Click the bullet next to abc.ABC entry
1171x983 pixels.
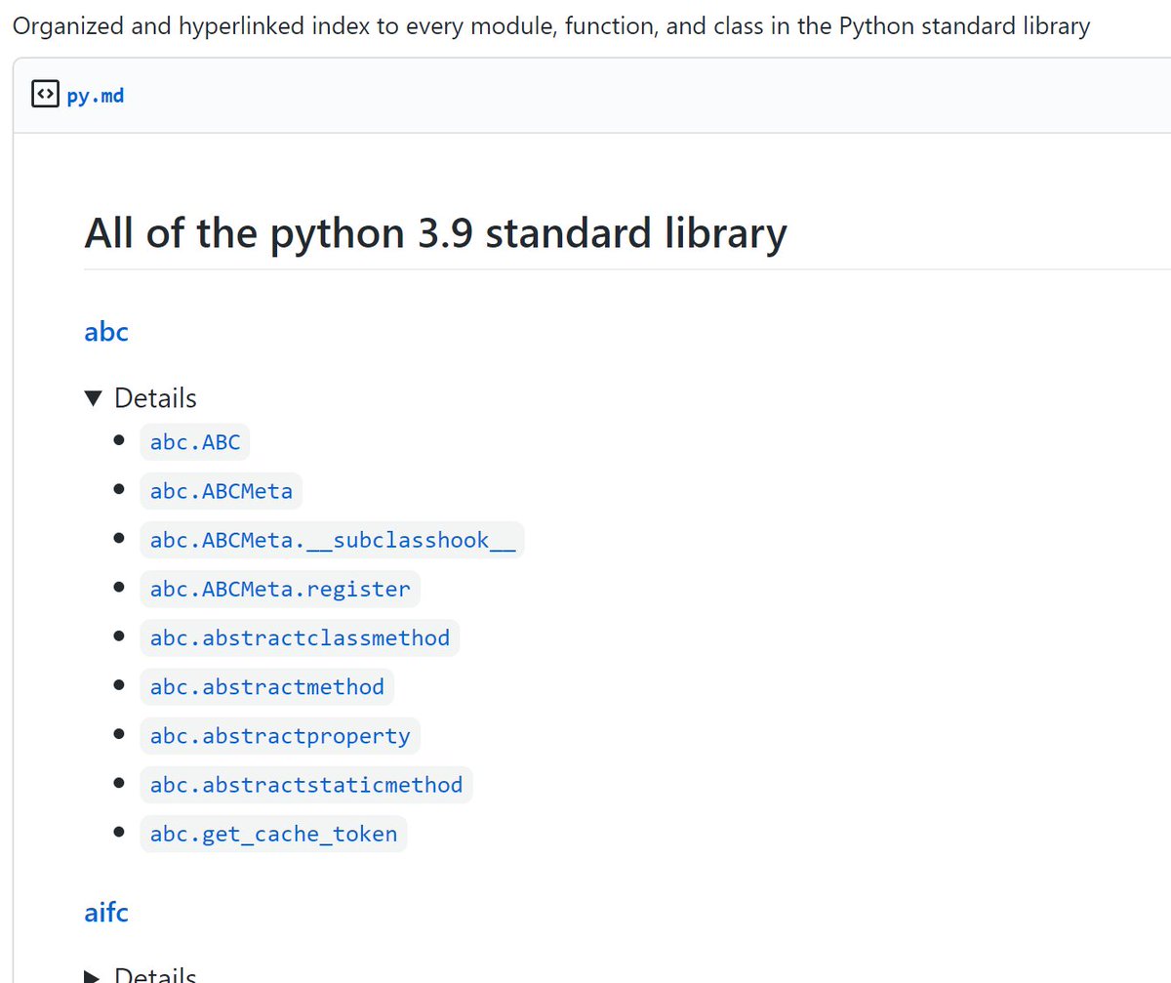click(x=118, y=441)
